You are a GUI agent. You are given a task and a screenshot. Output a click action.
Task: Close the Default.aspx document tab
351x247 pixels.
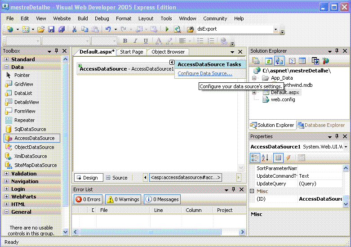(240, 52)
